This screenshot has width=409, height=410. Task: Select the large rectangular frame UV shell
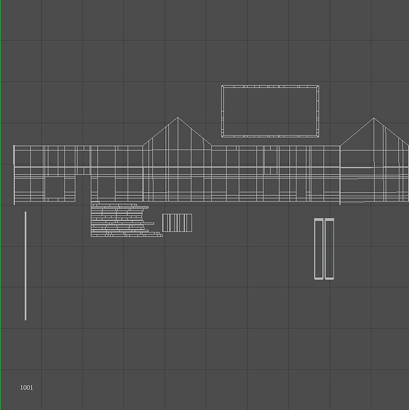coord(270,111)
